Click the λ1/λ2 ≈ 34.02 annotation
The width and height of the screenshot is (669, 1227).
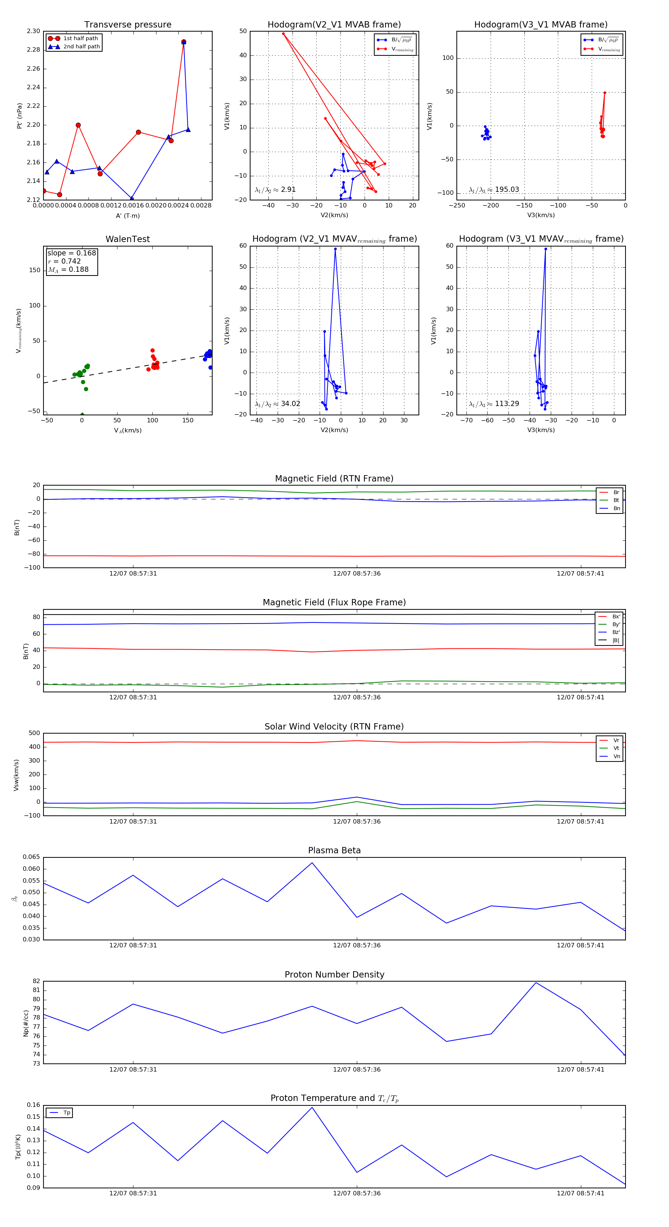coord(278,403)
